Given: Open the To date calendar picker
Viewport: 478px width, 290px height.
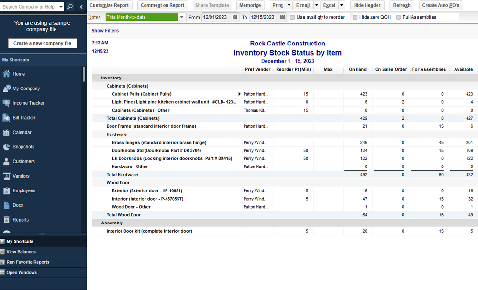Looking at the screenshot, I should point(283,17).
